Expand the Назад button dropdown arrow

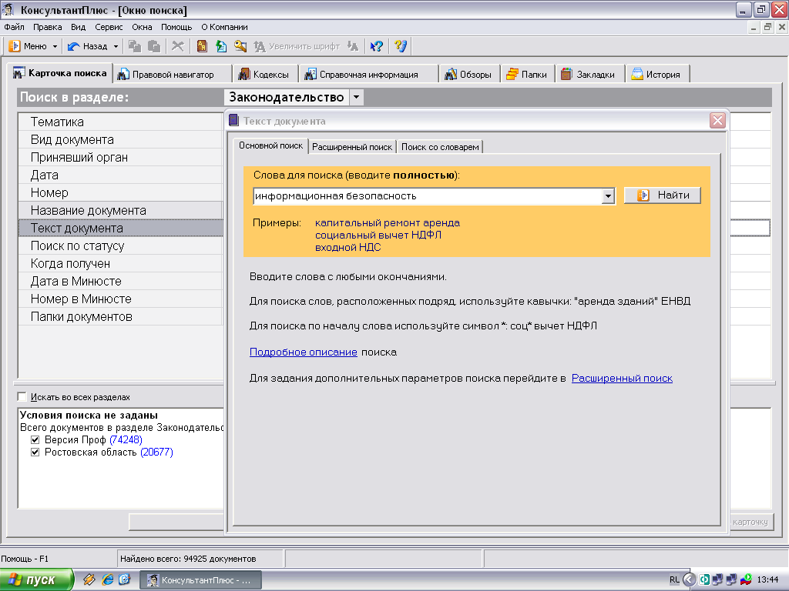coord(116,46)
